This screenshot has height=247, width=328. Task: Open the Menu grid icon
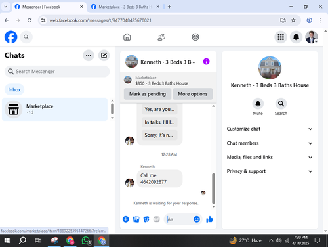pyautogui.click(x=281, y=37)
